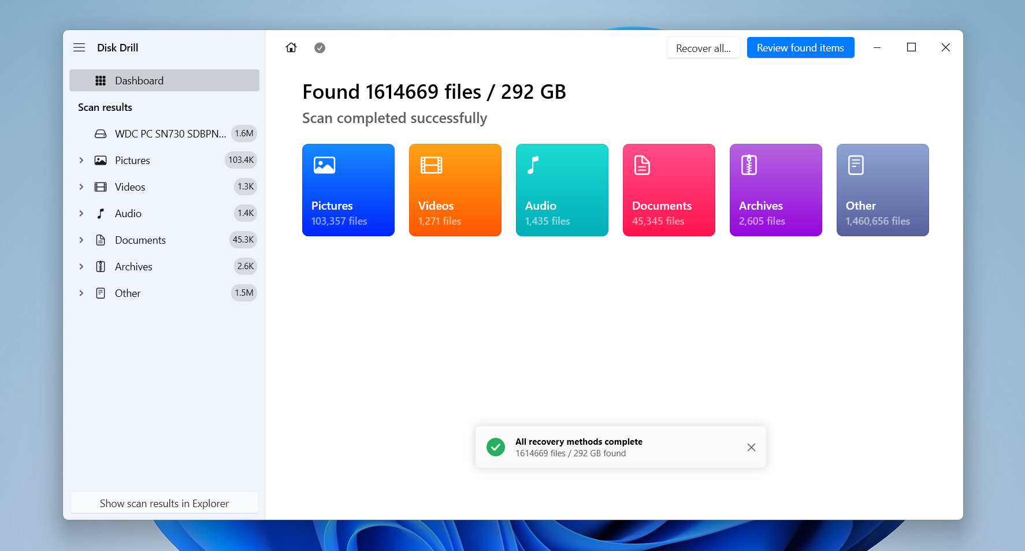The width and height of the screenshot is (1025, 551).
Task: Click green checkmark in recovery complete notification
Action: 496,447
